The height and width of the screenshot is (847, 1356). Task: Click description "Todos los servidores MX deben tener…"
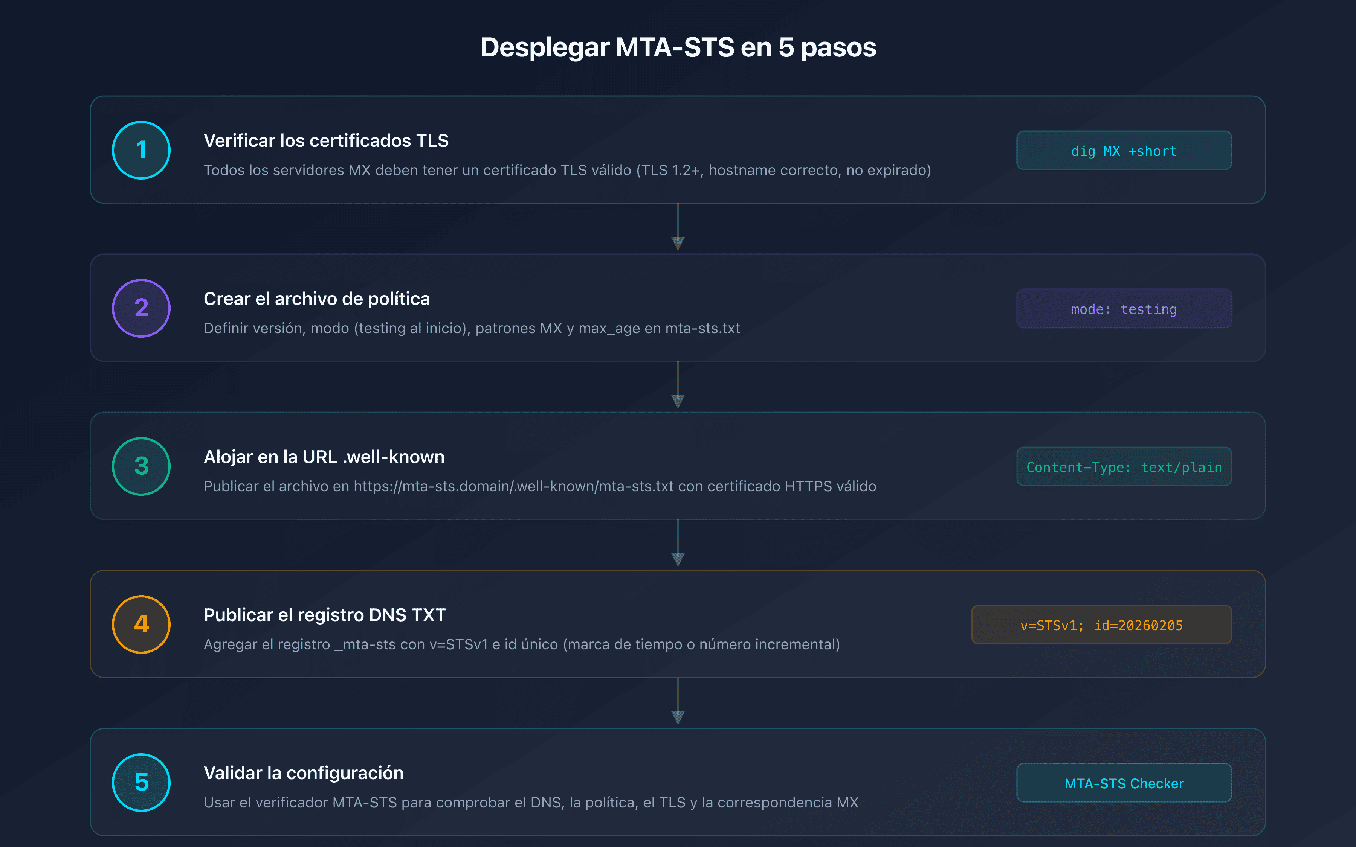coord(567,170)
